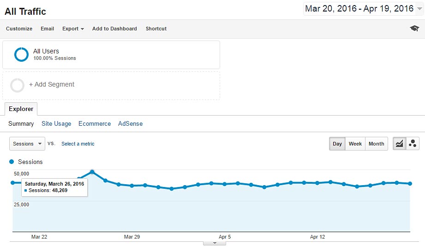Switch to the Ecommerce view
The width and height of the screenshot is (425, 251).
pyautogui.click(x=95, y=124)
